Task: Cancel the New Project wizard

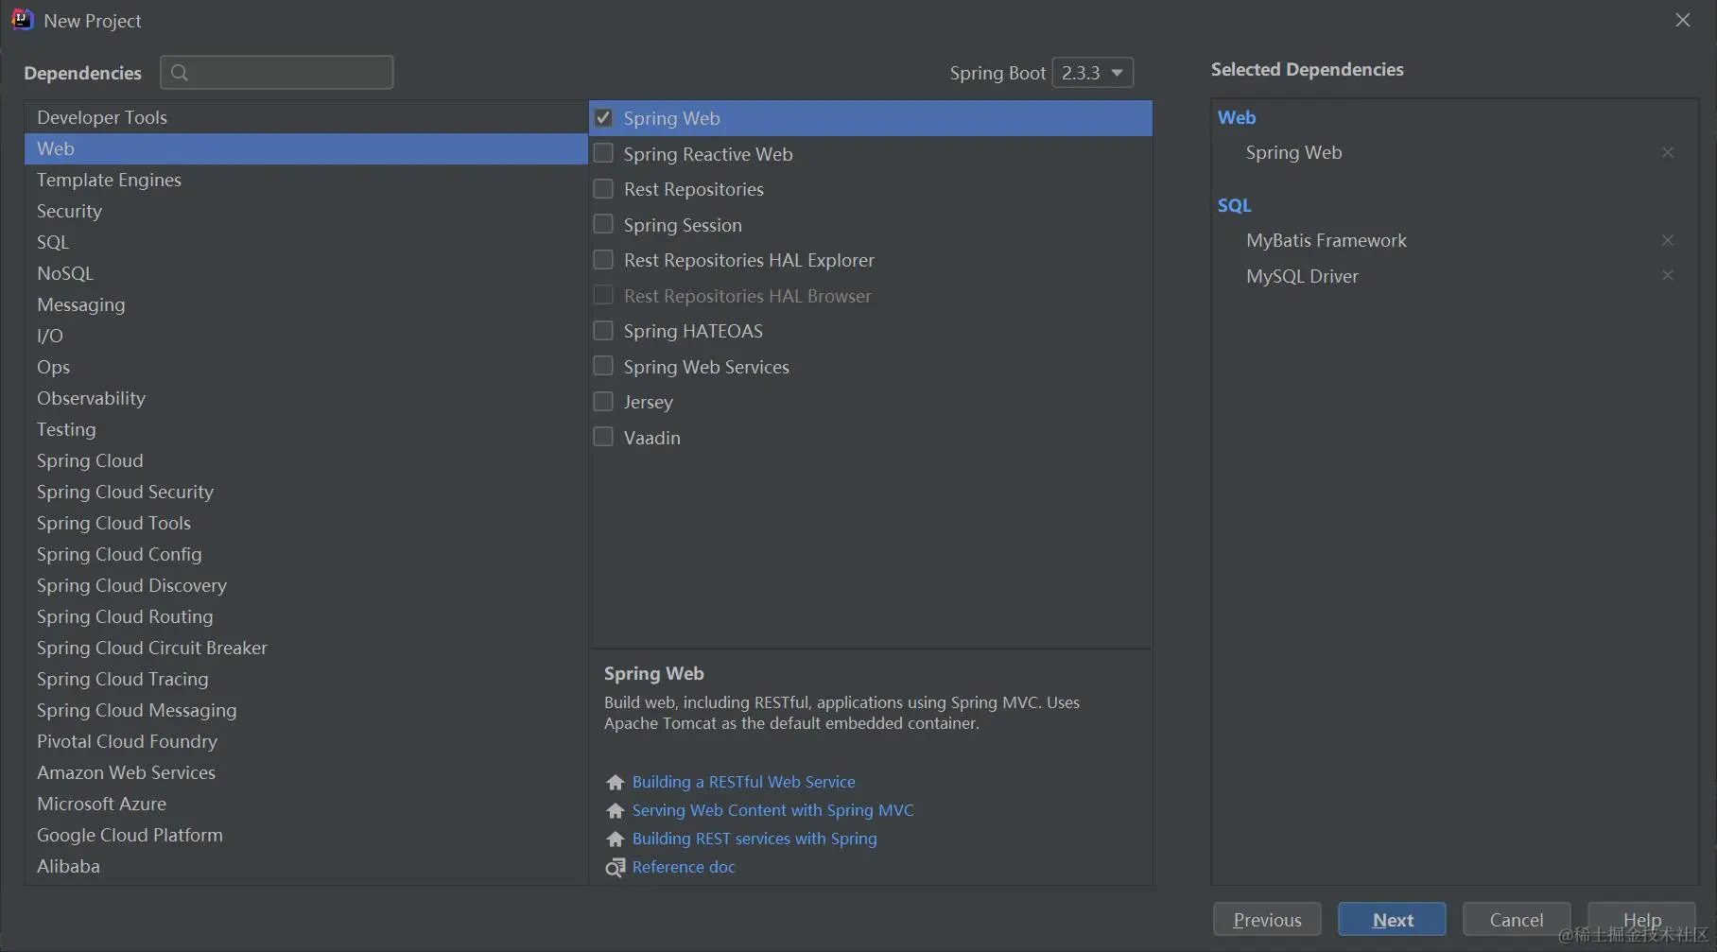Action: point(1517,919)
